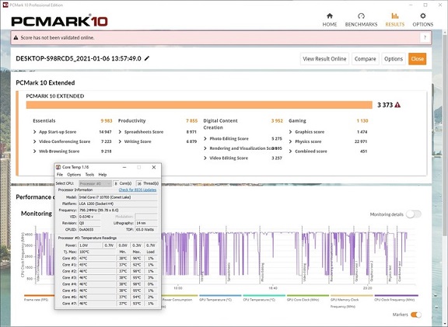Click the orange Close button

[417, 59]
